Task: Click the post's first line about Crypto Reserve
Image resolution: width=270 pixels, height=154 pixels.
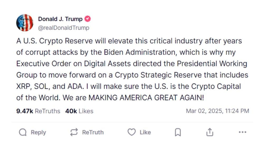Action: click(x=129, y=41)
